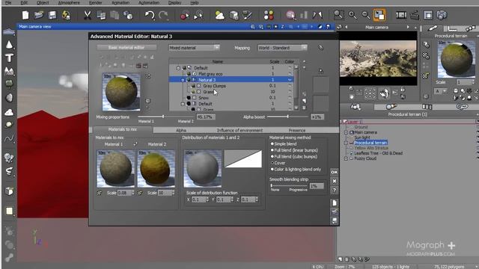
Task: Switch to Influence of environment tab
Action: (x=239, y=130)
